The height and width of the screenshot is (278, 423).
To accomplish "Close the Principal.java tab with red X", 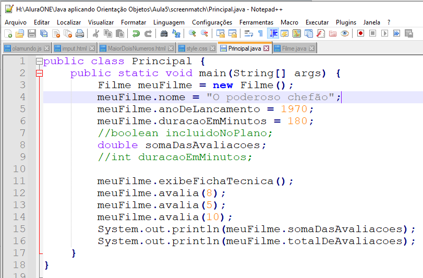I will [x=266, y=49].
